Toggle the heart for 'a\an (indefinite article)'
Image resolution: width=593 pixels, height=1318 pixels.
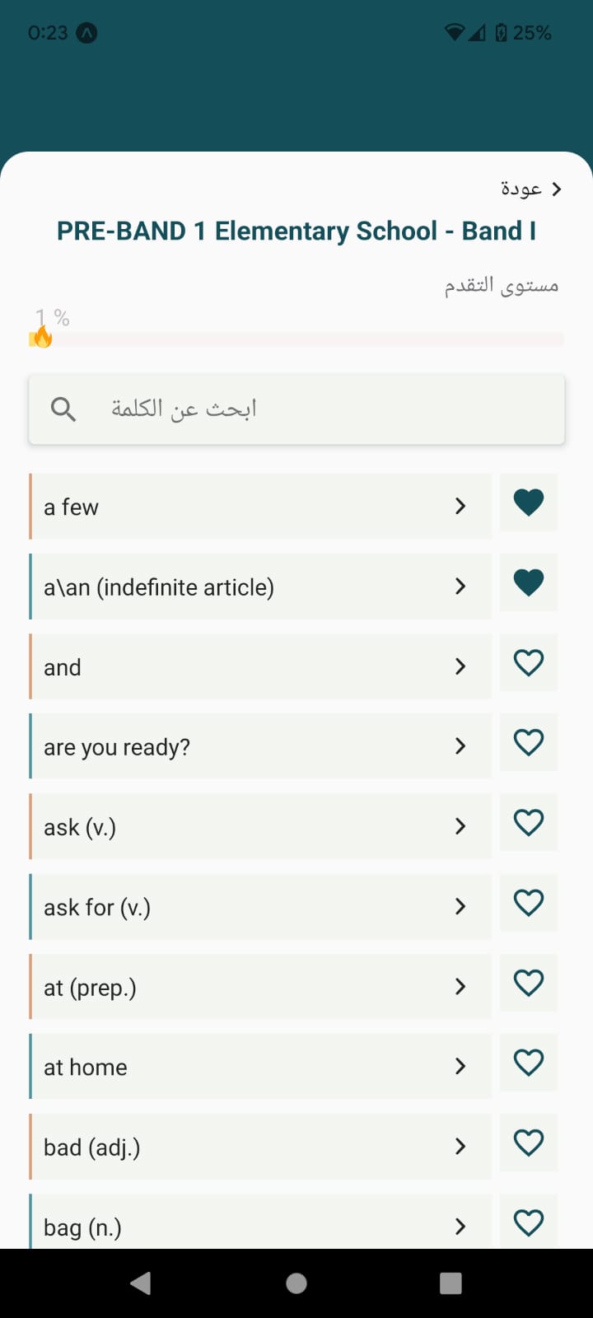click(x=529, y=582)
